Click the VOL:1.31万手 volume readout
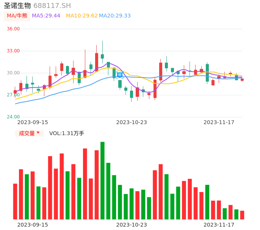 pyautogui.click(x=67, y=133)
